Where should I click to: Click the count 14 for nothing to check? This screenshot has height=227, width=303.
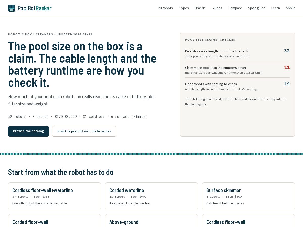click(287, 84)
